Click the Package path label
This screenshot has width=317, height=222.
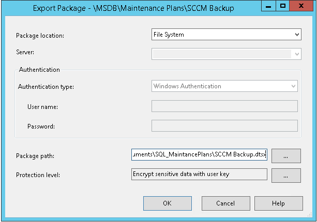pyautogui.click(x=35, y=156)
